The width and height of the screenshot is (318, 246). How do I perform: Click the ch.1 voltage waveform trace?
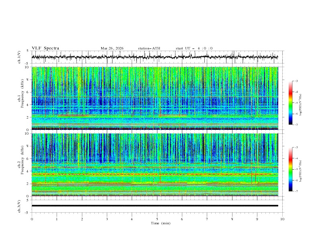click(155, 57)
